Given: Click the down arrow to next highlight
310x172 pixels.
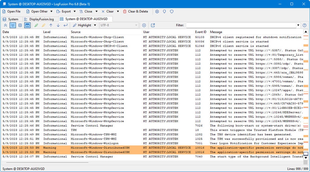Looking at the screenshot, I should 58,25.
